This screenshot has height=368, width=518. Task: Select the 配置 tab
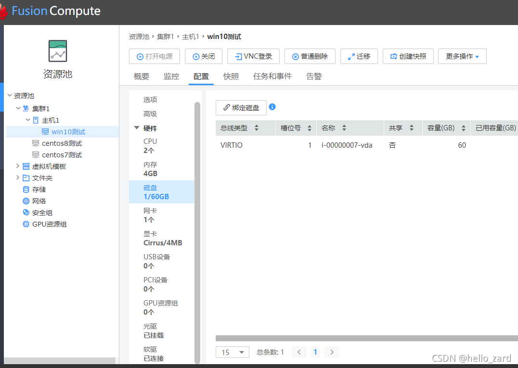[201, 76]
